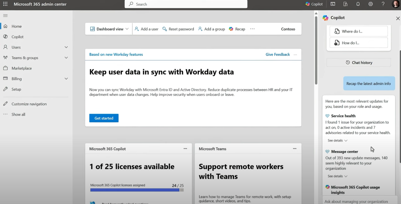Screen dimensions: 401x204
Task: Select the Where do I suggested prompt
Action: pyautogui.click(x=359, y=31)
